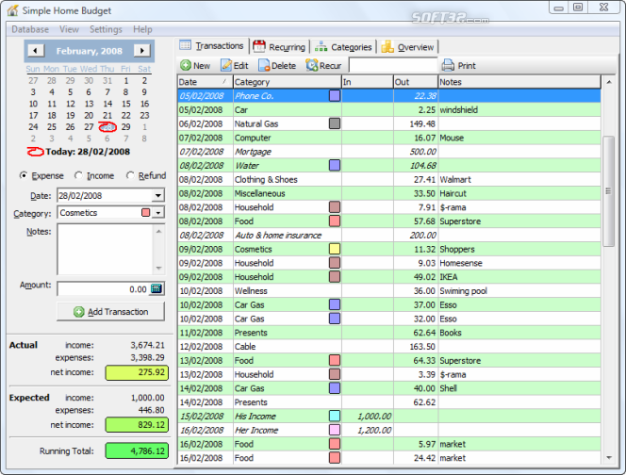Open the Overview tab
The image size is (626, 475).
pos(408,46)
